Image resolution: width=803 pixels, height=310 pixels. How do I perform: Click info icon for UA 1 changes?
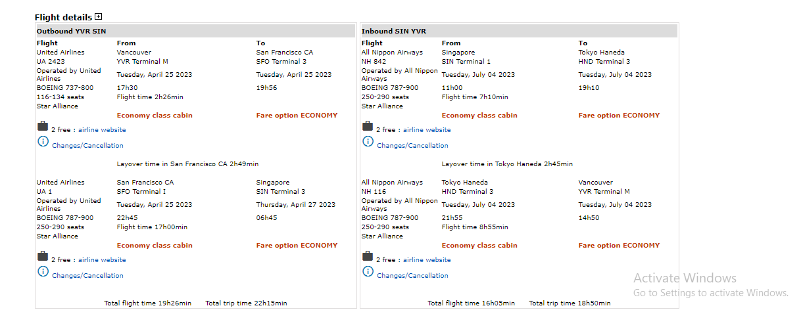[x=43, y=271]
